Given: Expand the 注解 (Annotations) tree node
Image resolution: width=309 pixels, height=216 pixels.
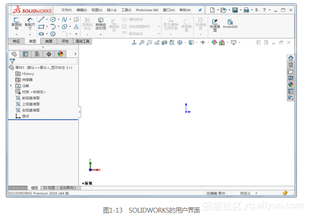Looking at the screenshot, I should [11, 85].
